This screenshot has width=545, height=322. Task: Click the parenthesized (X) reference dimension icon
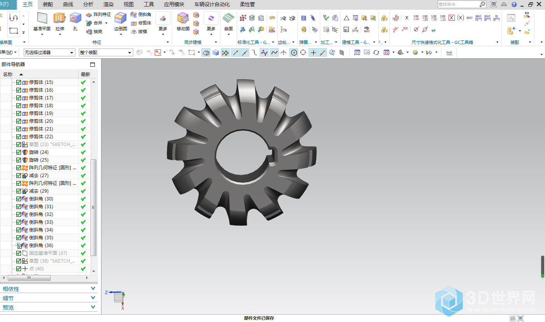point(460,18)
